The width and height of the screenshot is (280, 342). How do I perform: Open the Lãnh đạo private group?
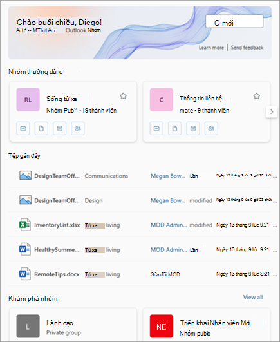pos(60,323)
